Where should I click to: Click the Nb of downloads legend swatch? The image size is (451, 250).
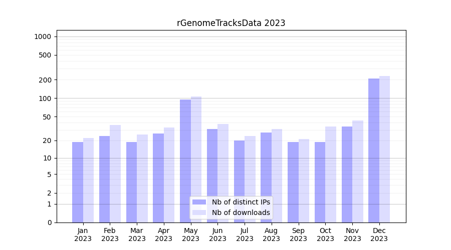199,212
